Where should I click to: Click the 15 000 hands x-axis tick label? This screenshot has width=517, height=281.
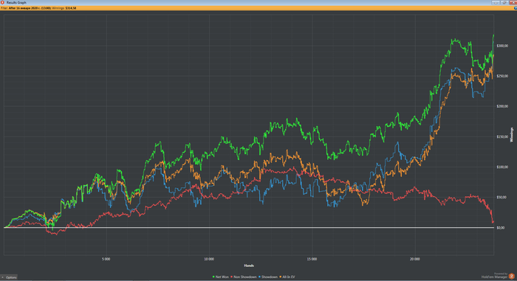point(312,260)
